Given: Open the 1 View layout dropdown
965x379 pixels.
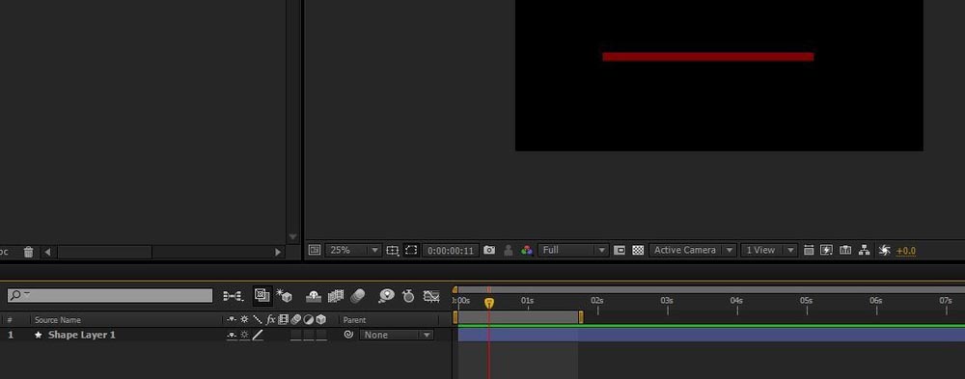Looking at the screenshot, I should 769,250.
